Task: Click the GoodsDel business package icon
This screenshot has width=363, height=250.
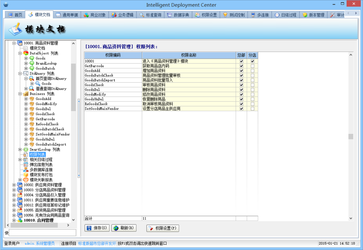Action: tap(32, 109)
